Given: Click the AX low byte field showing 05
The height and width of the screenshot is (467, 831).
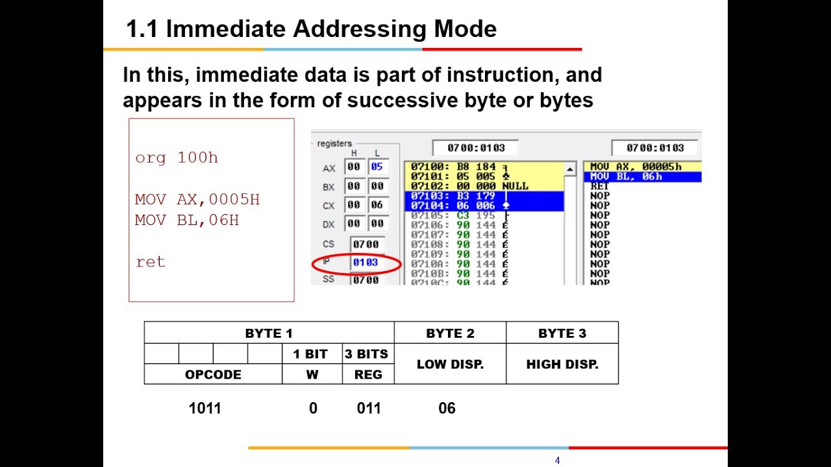Looking at the screenshot, I should (x=377, y=167).
